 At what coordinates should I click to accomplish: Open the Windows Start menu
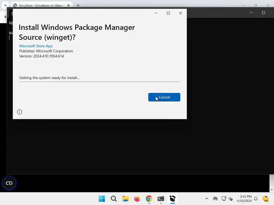pos(102,199)
